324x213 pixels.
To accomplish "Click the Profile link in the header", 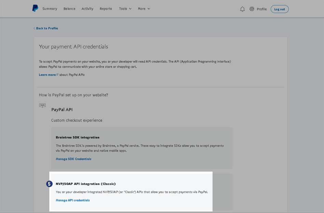I will click(x=261, y=9).
